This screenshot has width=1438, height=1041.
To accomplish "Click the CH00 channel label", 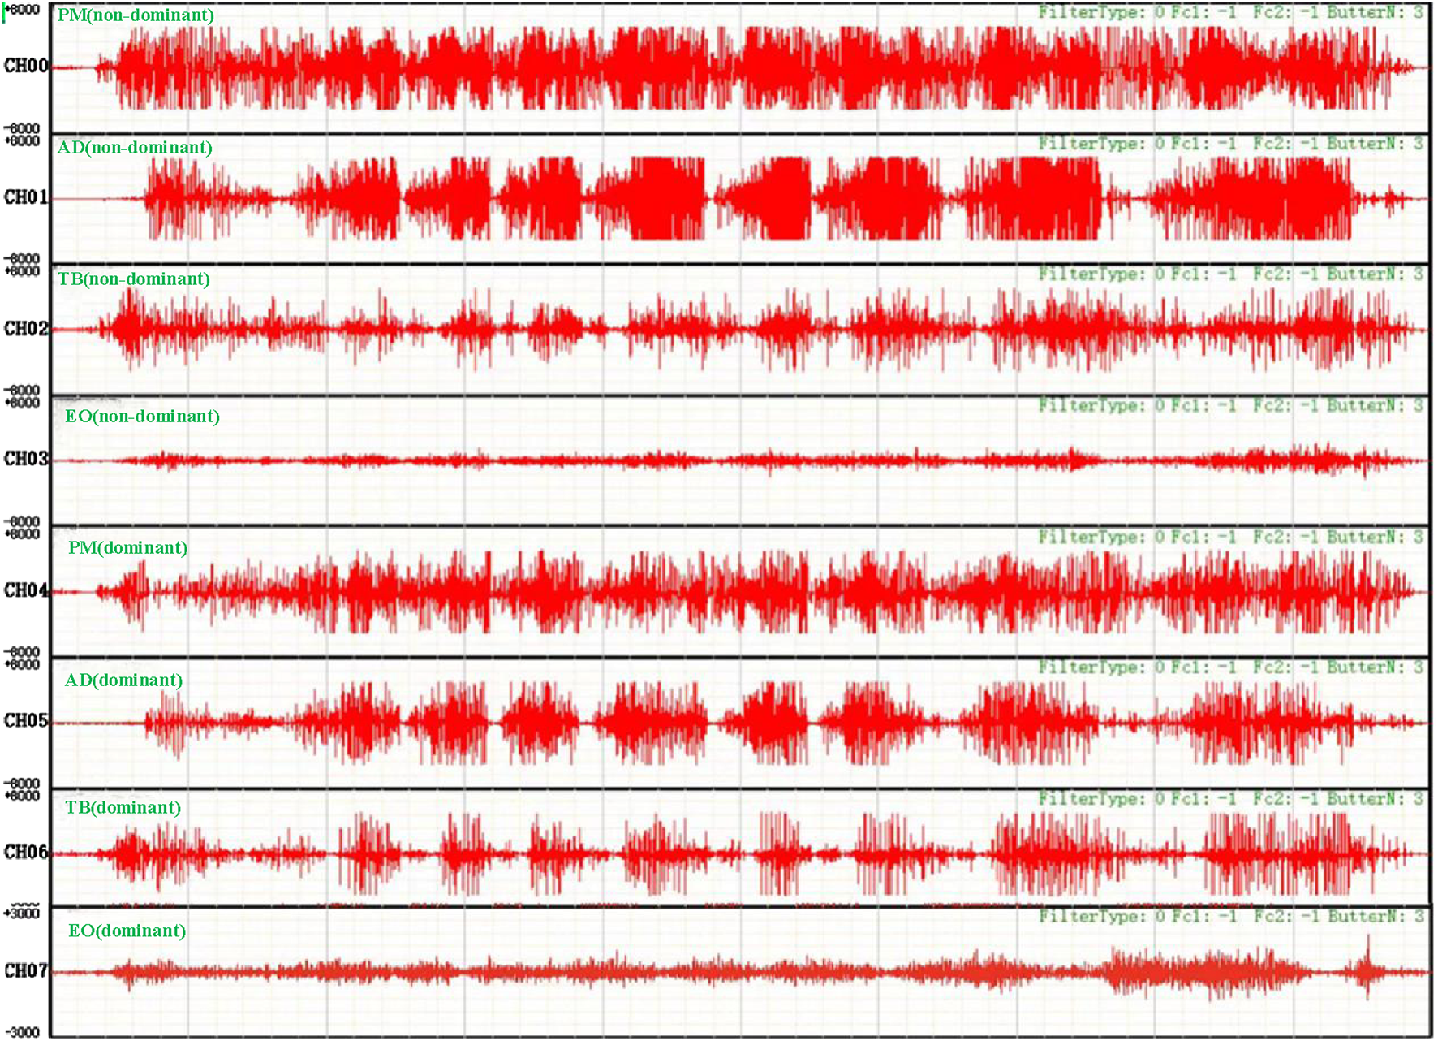I will [x=26, y=67].
